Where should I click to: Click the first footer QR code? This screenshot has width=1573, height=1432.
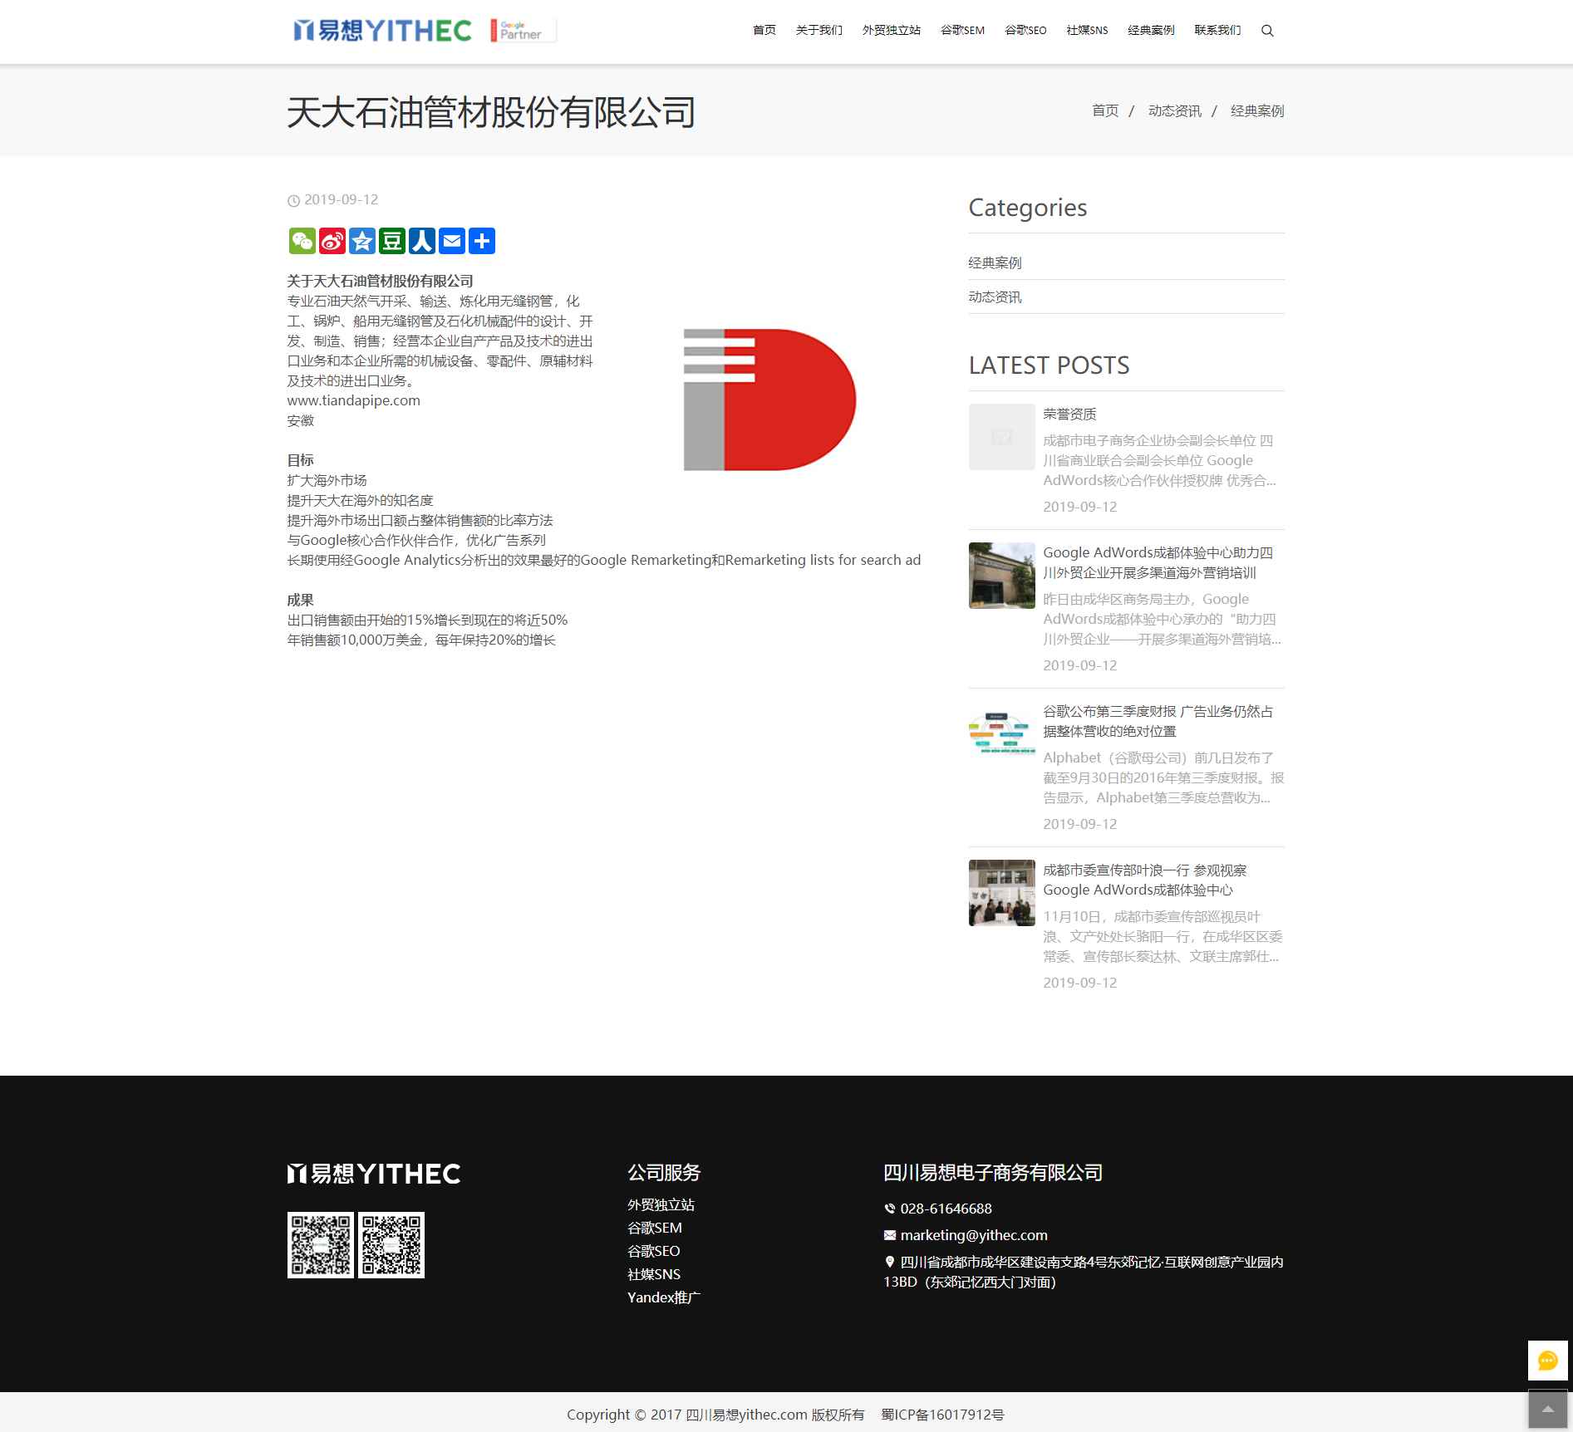point(321,1244)
